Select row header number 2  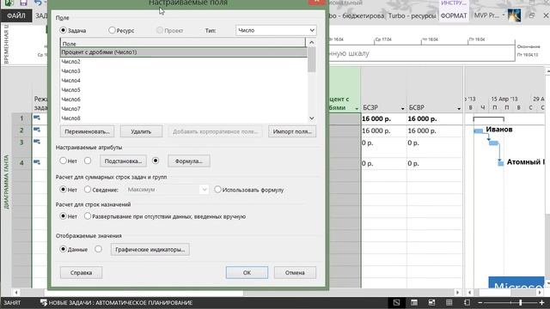click(x=21, y=130)
